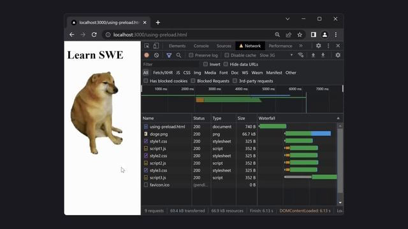
Task: Import HAR file with the upload arrow
Action: 313,55
